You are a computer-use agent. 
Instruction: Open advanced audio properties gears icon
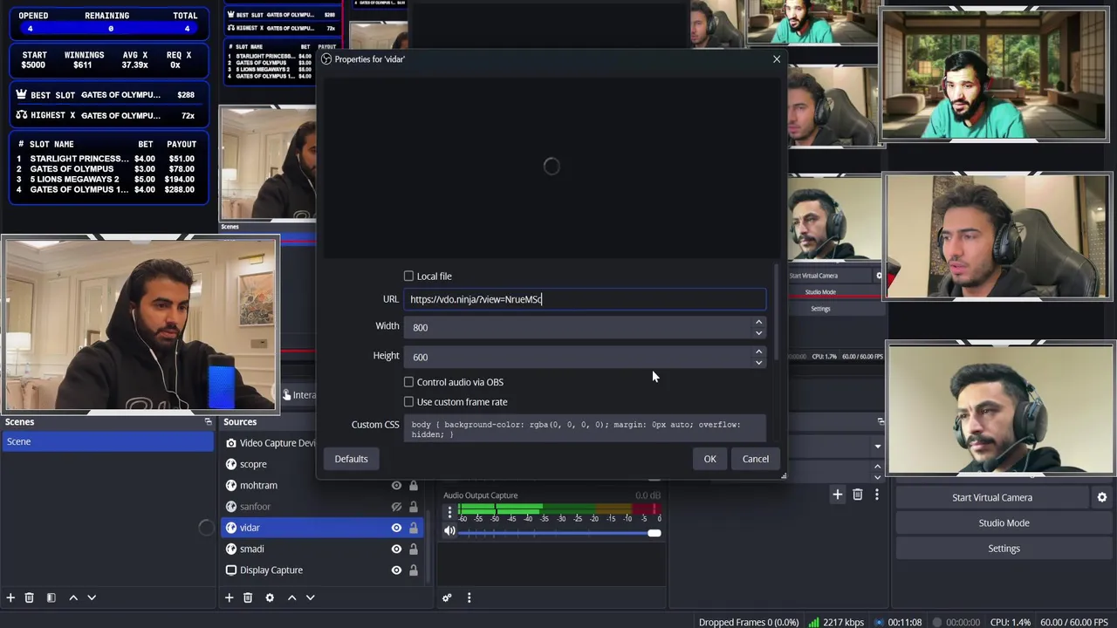[x=447, y=597]
